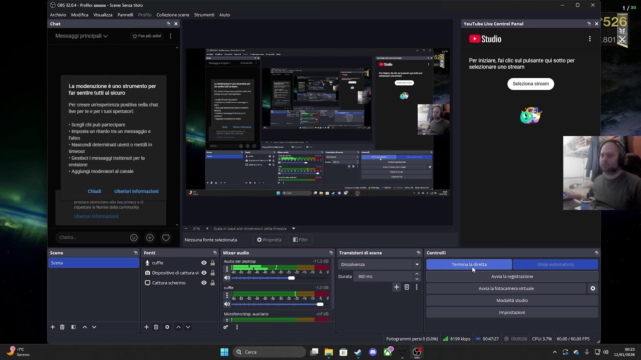Open Discord from the taskbar

[373, 352]
